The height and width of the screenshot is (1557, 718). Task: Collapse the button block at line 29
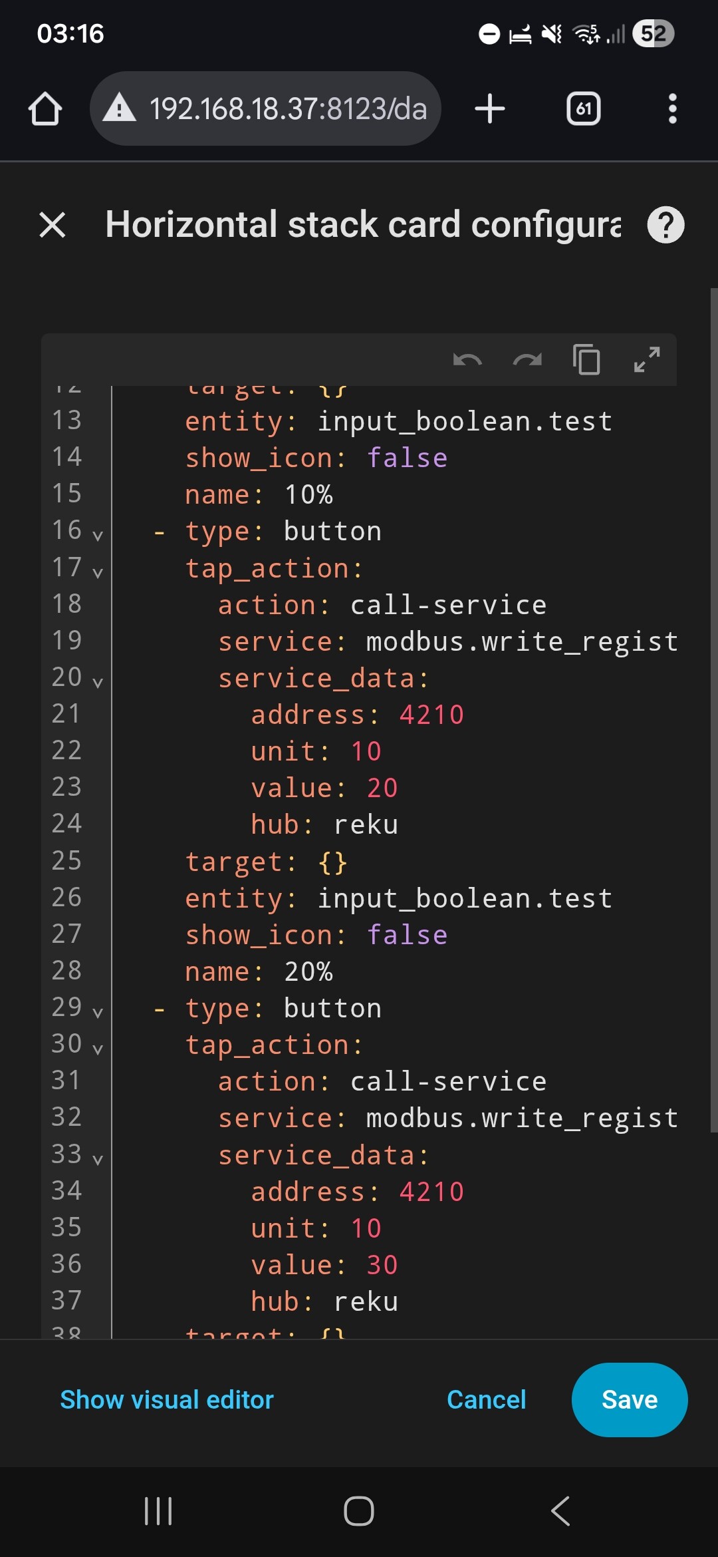98,1012
